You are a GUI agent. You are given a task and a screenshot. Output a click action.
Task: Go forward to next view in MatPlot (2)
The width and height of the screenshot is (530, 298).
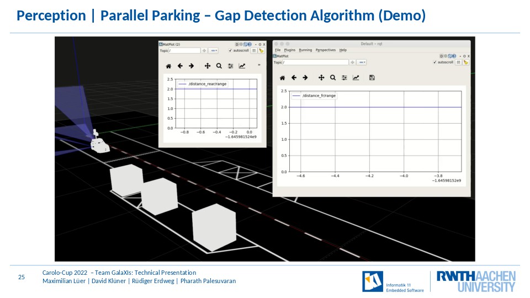click(192, 66)
